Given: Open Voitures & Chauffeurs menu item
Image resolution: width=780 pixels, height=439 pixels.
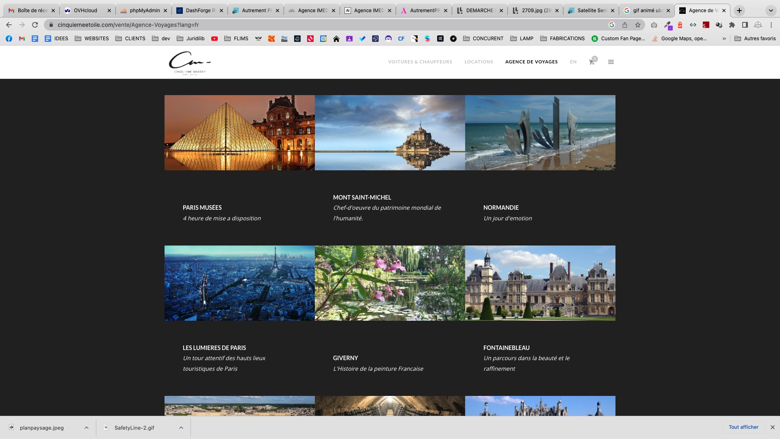Looking at the screenshot, I should 420,62.
